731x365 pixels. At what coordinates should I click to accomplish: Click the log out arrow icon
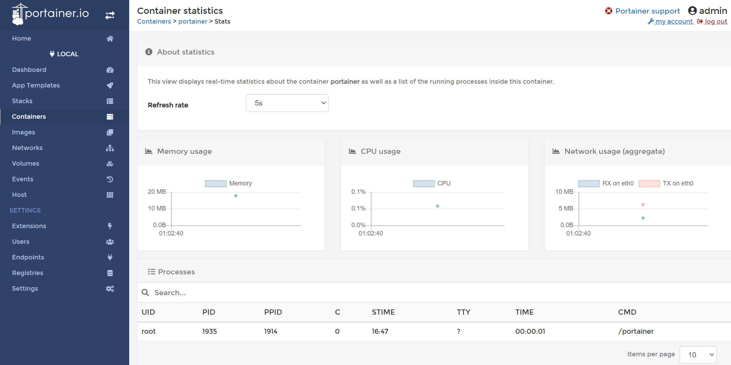pyautogui.click(x=700, y=22)
